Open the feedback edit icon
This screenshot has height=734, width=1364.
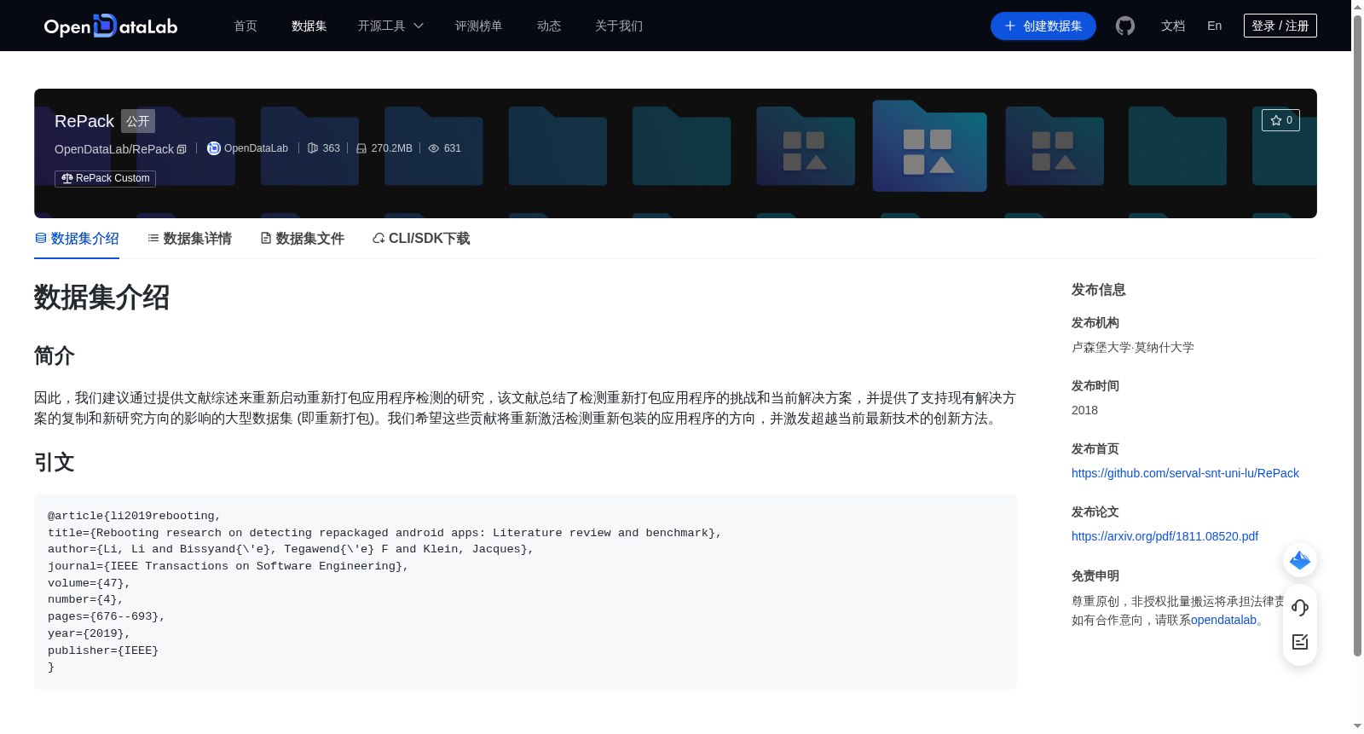tap(1300, 642)
